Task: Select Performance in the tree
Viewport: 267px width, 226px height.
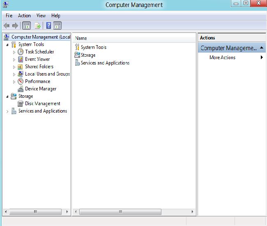Action: pos(38,81)
